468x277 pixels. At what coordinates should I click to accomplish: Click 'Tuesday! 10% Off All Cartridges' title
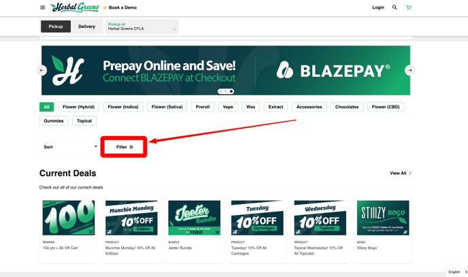tap(249, 250)
